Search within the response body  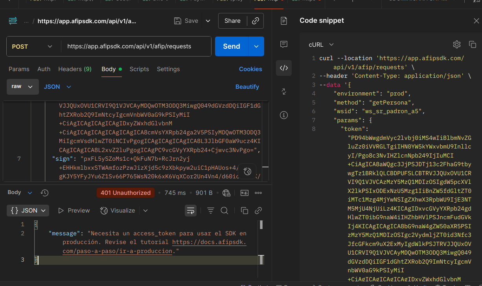tap(224, 211)
